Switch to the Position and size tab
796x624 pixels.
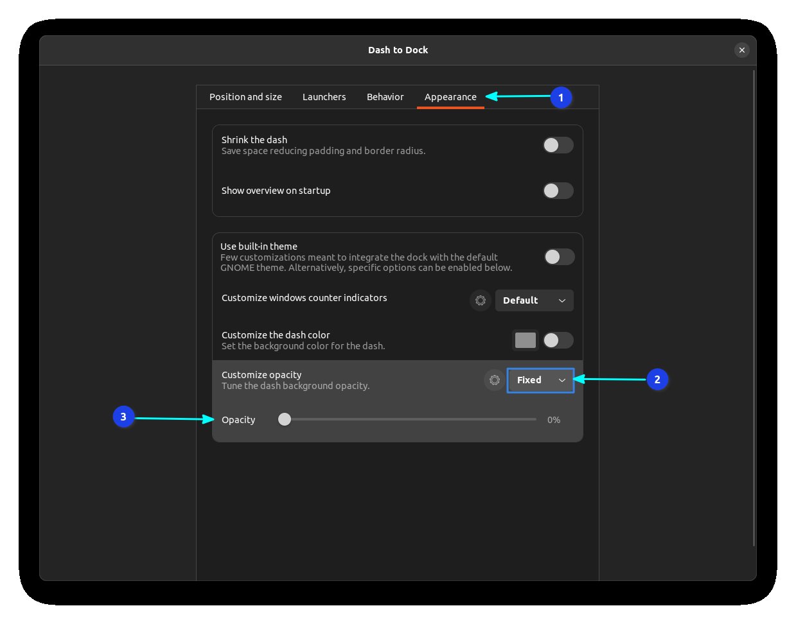click(245, 96)
